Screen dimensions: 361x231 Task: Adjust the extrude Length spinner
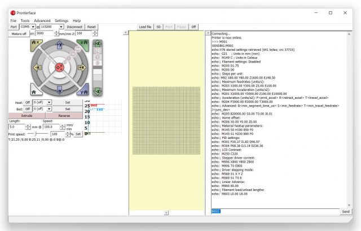click(x=28, y=127)
